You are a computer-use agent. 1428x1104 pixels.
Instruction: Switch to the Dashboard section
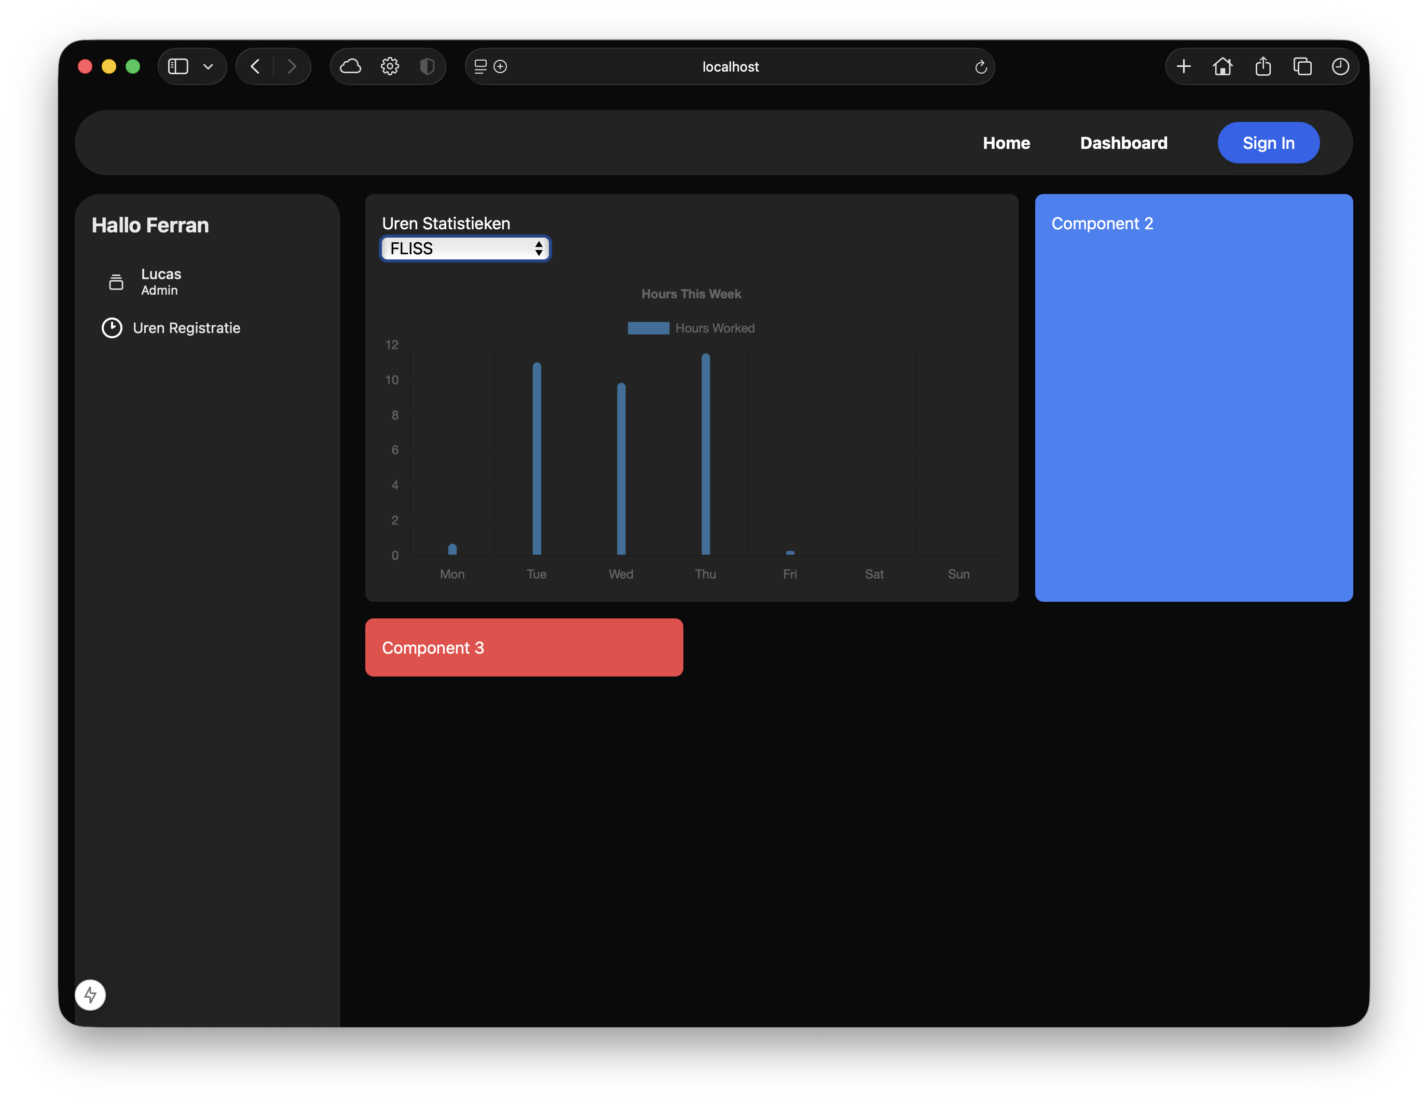point(1123,143)
